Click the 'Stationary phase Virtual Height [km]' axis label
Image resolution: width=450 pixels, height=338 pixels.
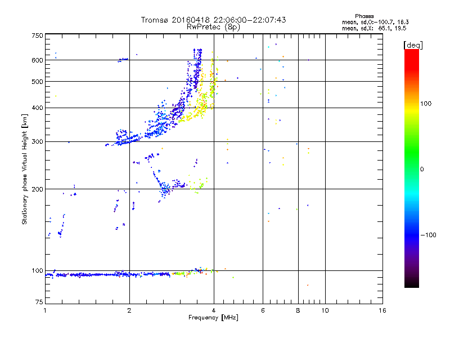point(25,169)
